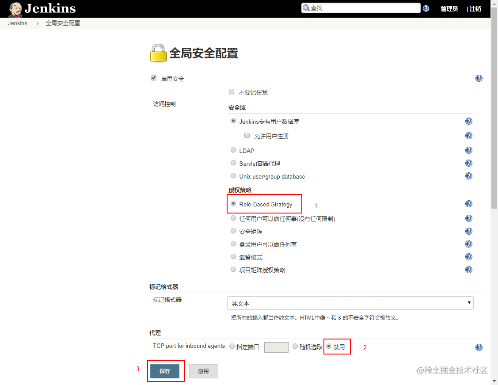This screenshot has height=385, width=498.
Task: Click the Jenkins logo in the header
Action: pos(42,9)
